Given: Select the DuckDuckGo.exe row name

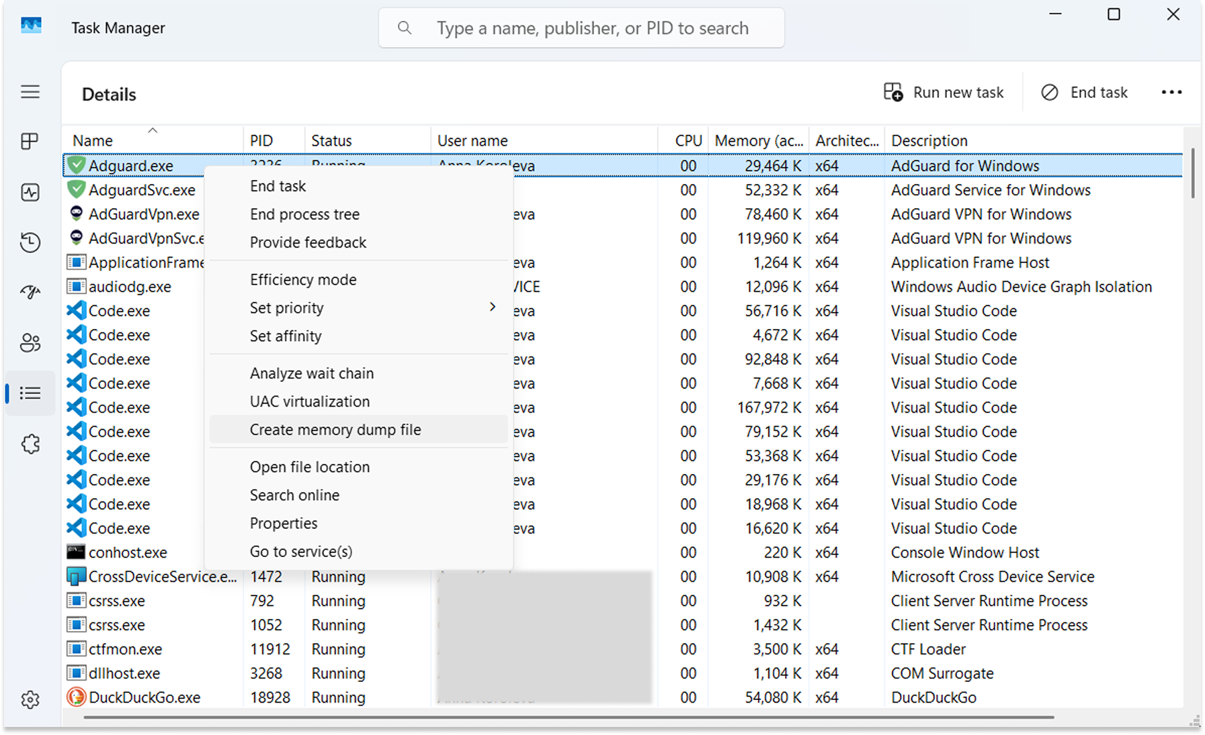Looking at the screenshot, I should pos(144,697).
